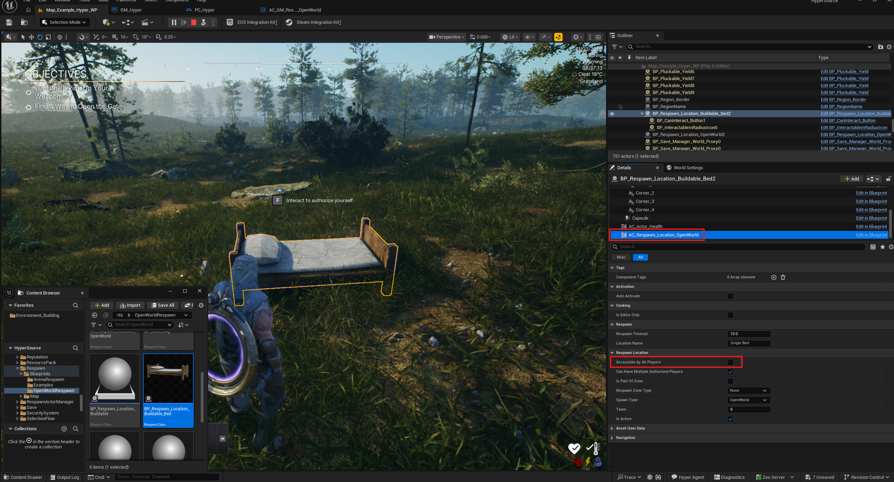Collapse the BP_Respawn_Location_Buildable_Bed2 tree row
This screenshot has width=894, height=482.
(x=642, y=114)
